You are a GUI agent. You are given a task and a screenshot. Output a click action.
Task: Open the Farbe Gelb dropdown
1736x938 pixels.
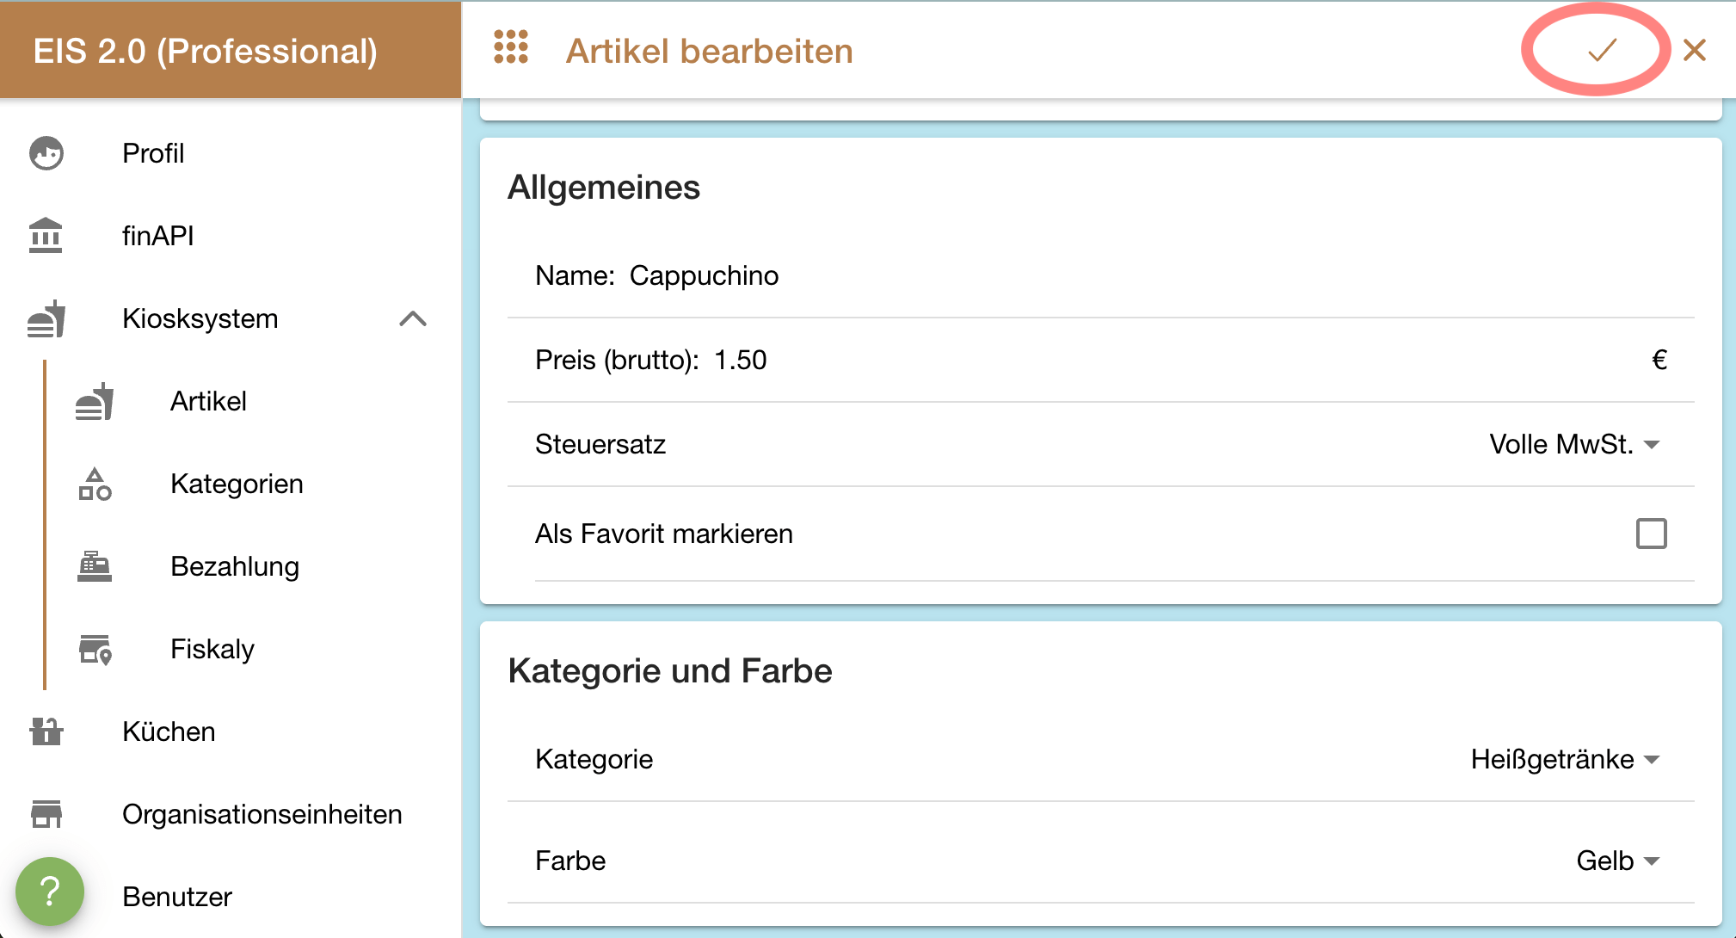1616,861
